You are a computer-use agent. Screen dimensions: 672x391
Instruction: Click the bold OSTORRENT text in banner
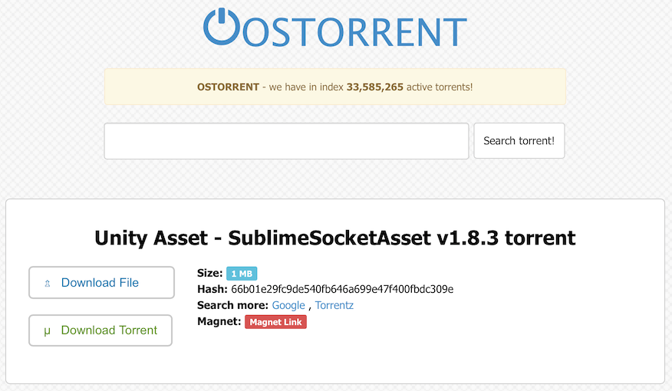(x=228, y=87)
